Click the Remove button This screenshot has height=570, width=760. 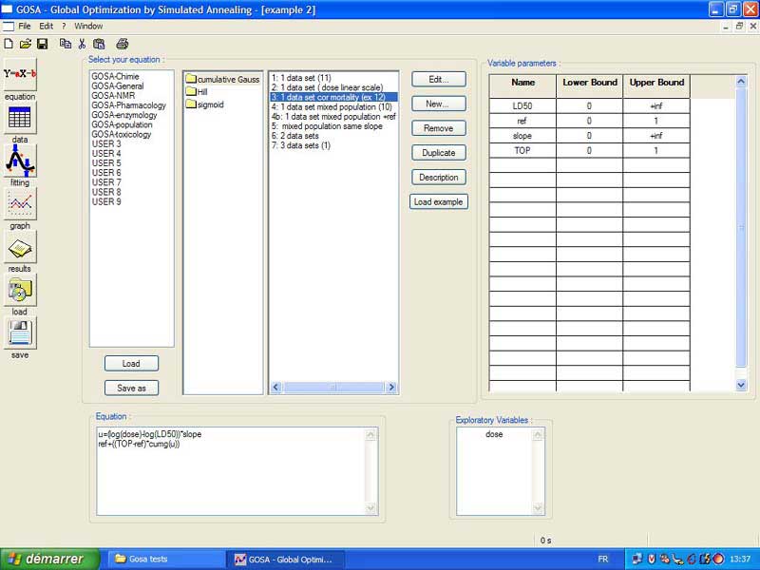(x=439, y=128)
